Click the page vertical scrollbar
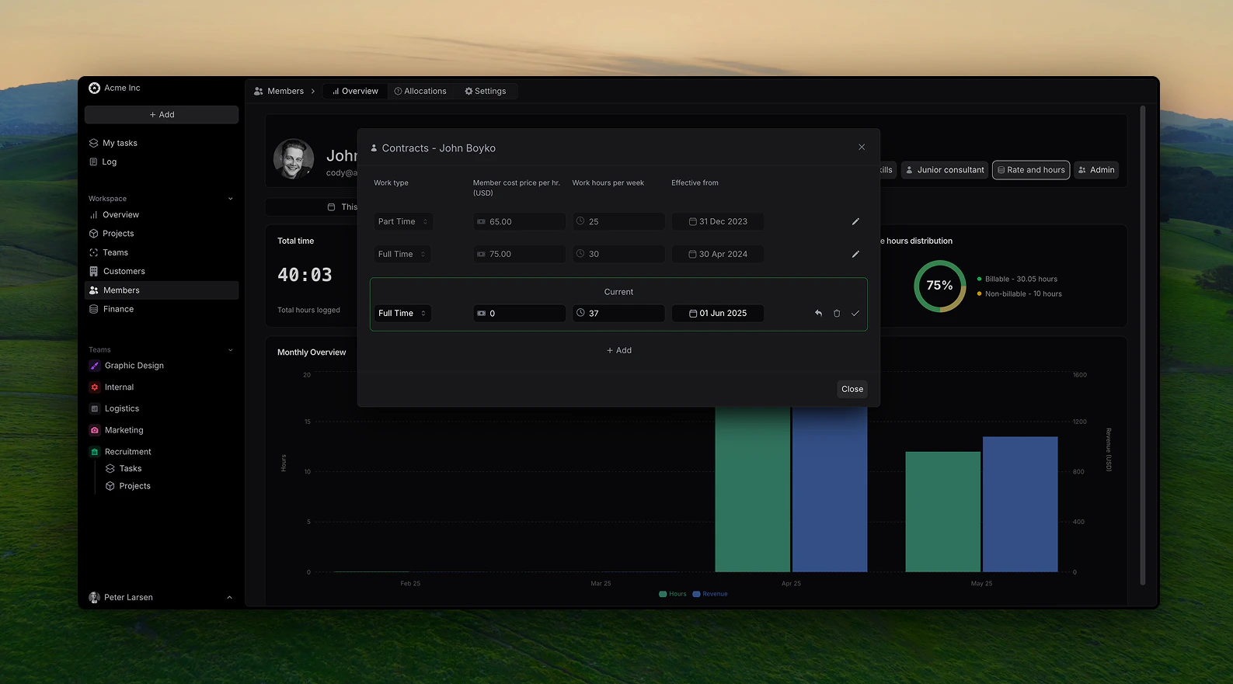The height and width of the screenshot is (684, 1233). pyautogui.click(x=1142, y=345)
